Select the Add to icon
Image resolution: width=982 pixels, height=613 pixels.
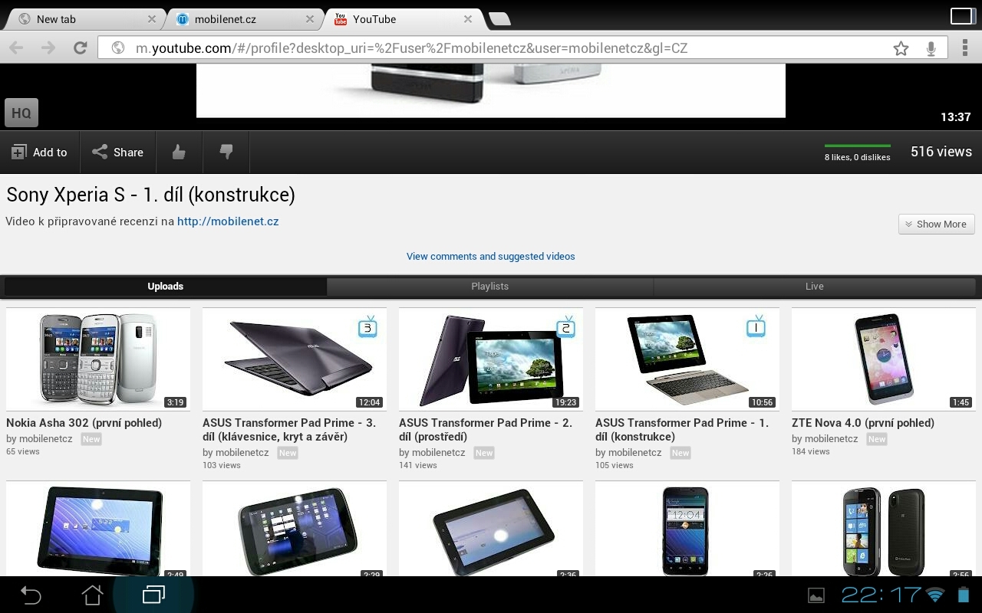40,152
